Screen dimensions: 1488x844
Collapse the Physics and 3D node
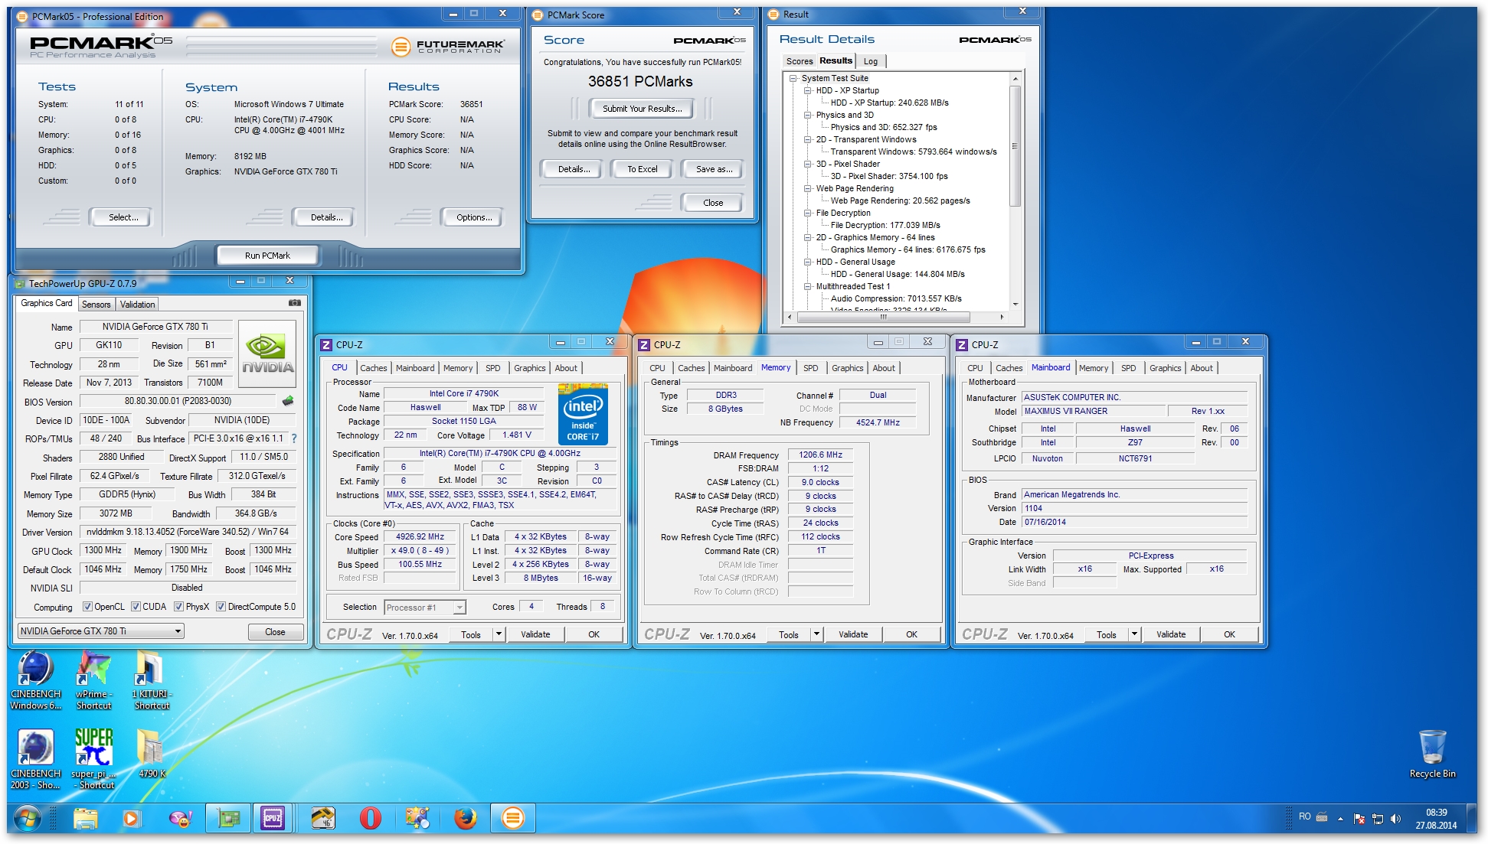click(807, 115)
